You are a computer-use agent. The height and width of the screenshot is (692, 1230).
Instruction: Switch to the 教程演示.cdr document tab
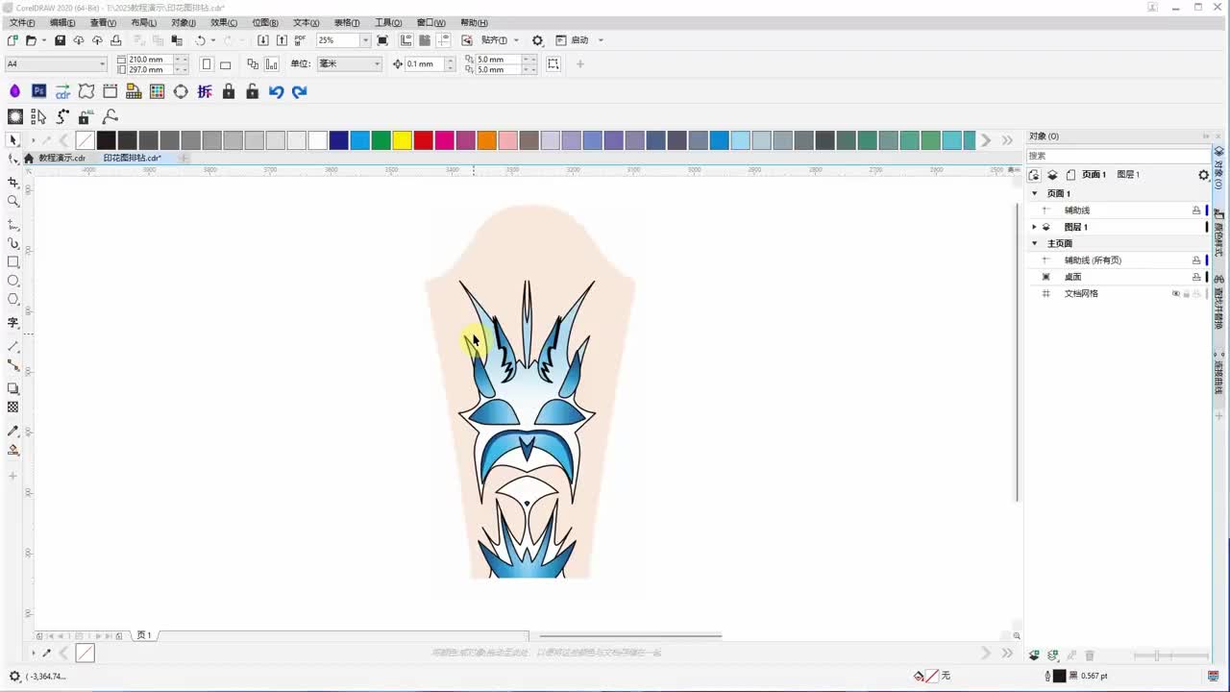click(61, 158)
